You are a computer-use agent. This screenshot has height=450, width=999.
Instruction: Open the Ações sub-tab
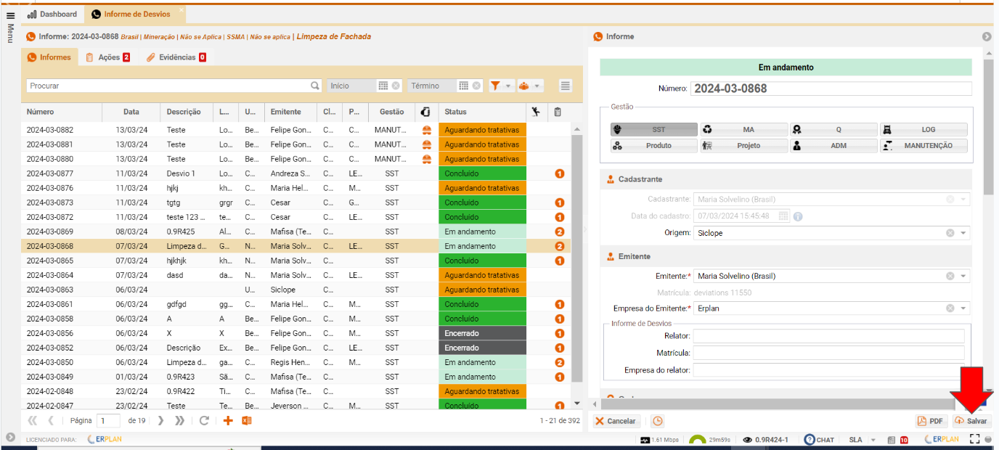[x=107, y=57]
